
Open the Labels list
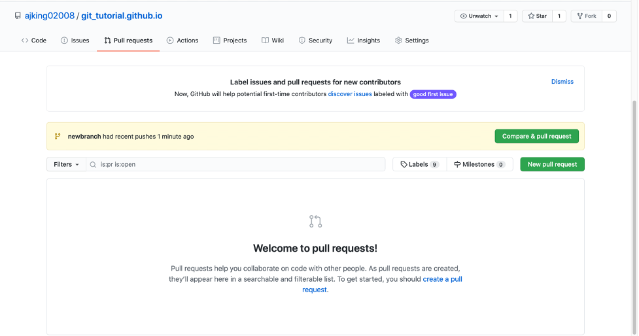pos(419,165)
